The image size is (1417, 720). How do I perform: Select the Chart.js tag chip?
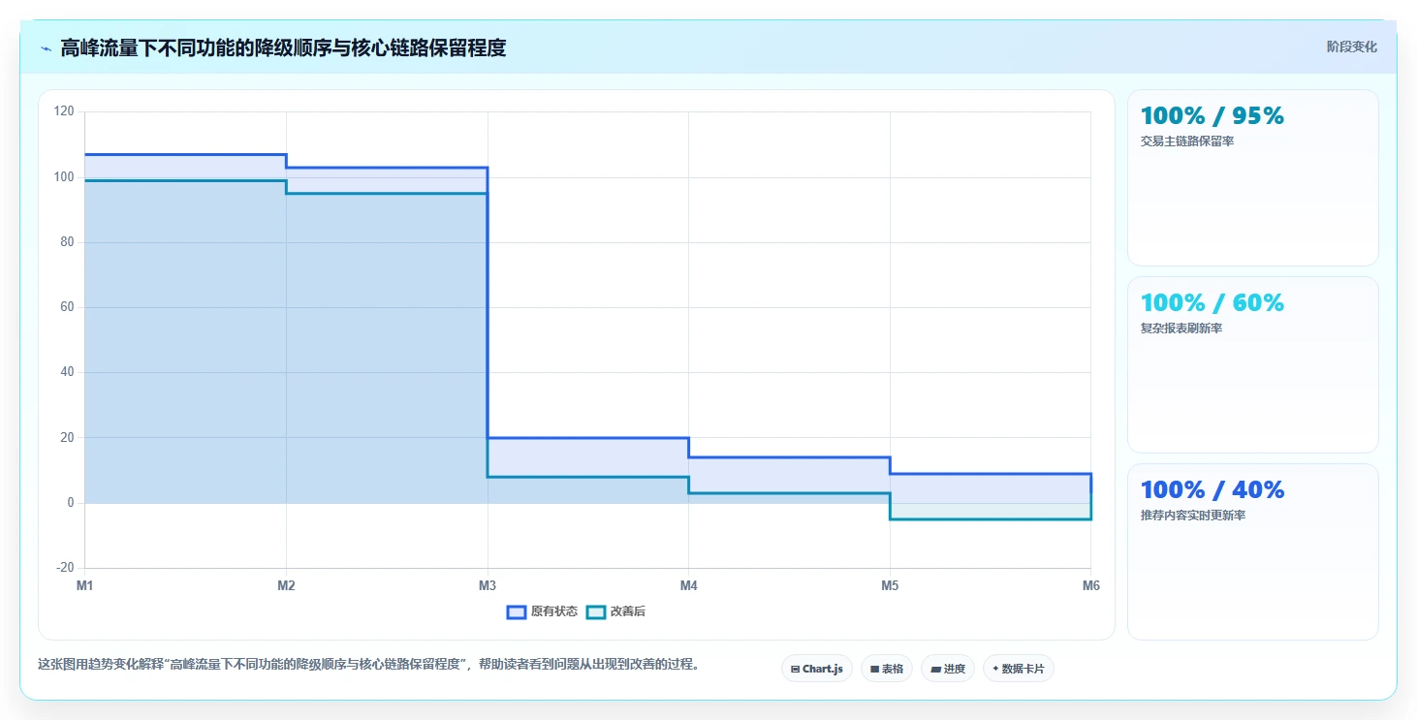pos(816,669)
